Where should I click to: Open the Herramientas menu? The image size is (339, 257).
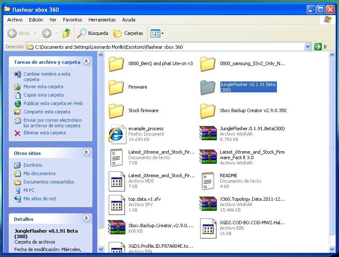(x=102, y=20)
